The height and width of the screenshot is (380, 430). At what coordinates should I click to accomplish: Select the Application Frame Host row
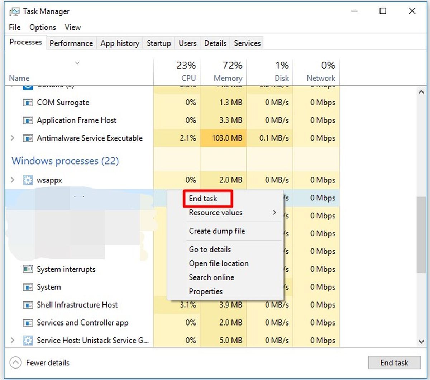(x=172, y=120)
